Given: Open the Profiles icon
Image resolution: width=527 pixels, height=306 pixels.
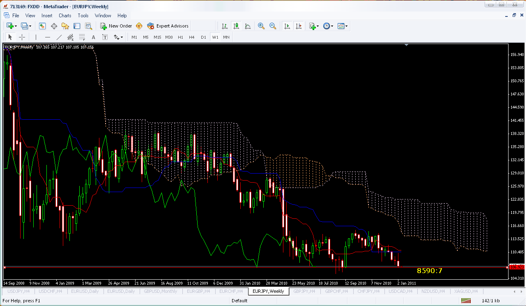Looking at the screenshot, I should 24,26.
